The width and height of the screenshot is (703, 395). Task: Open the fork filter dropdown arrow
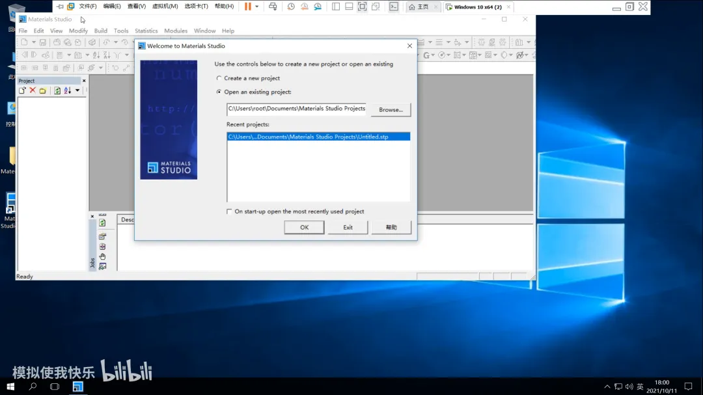point(127,55)
